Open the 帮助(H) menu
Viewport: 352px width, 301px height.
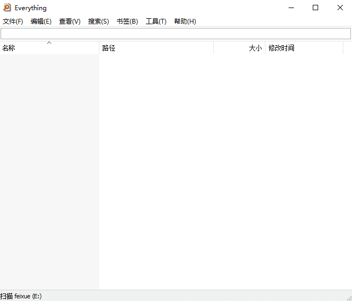pos(185,21)
